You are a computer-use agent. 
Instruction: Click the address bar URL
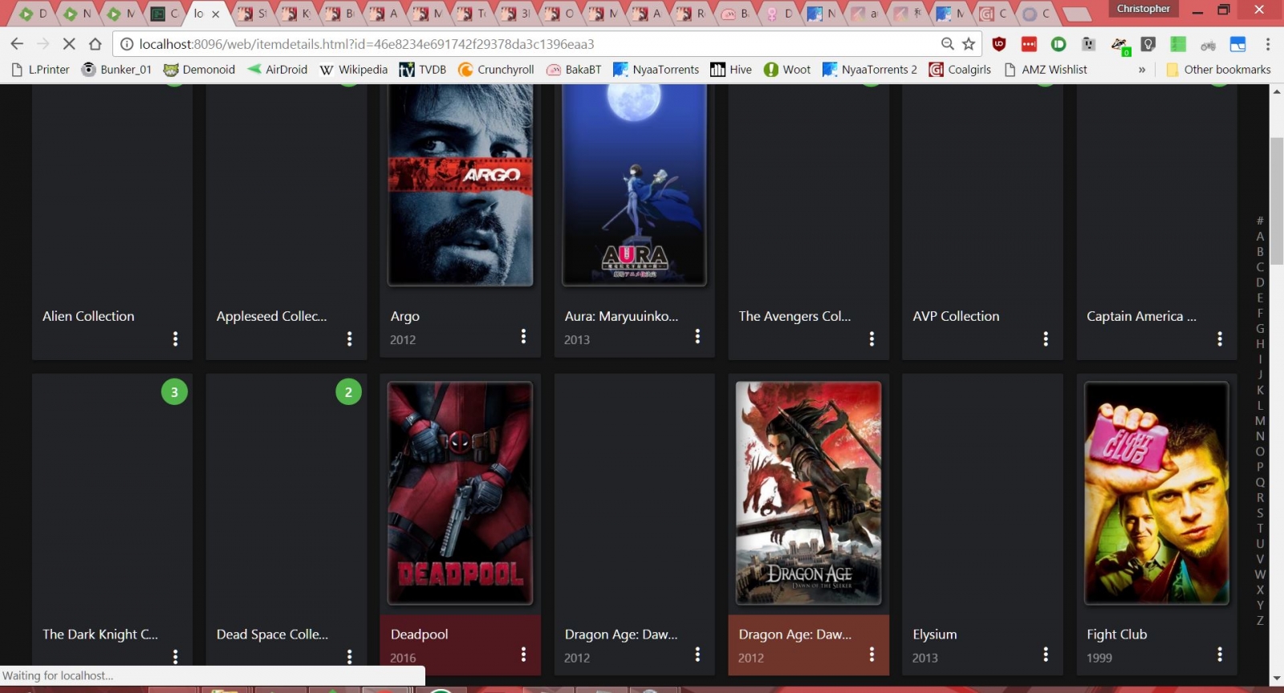[x=367, y=44]
